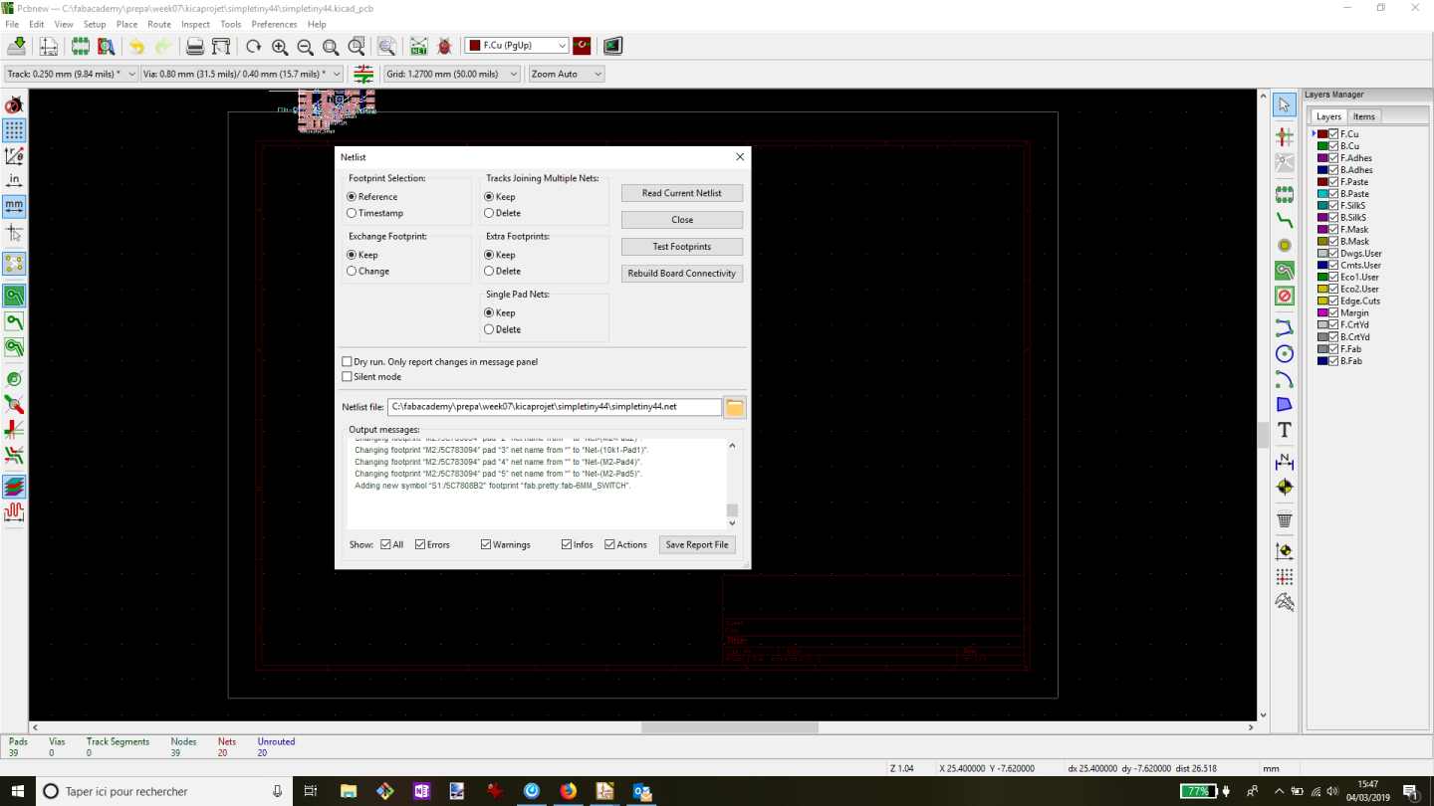The height and width of the screenshot is (806, 1434).
Task: Click the B.Mask layer color swatch
Action: (1322, 242)
